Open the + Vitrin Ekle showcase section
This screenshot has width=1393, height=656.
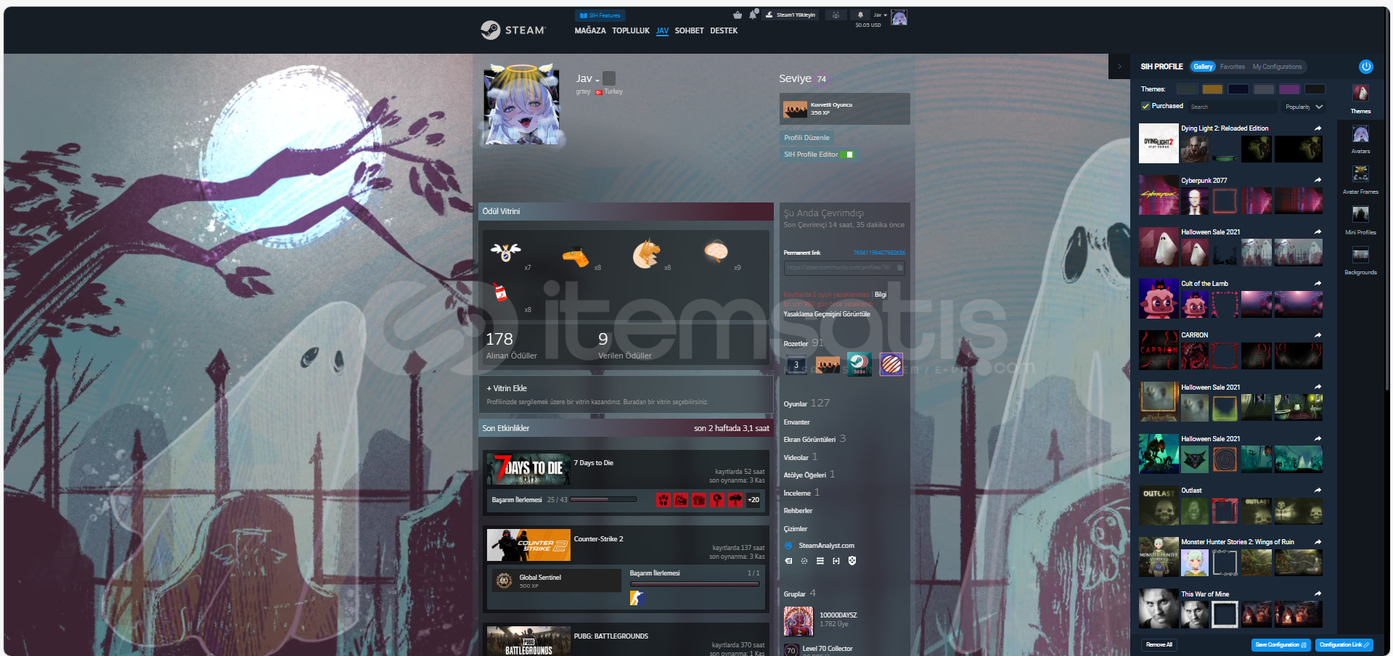626,395
